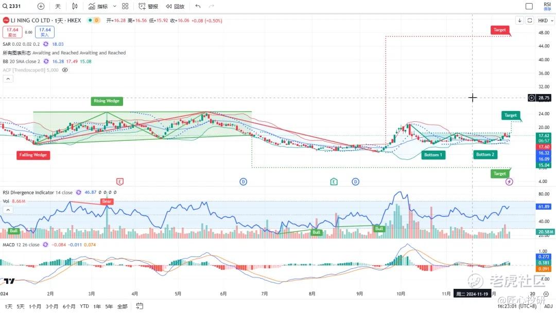Collapse the main chart indicator legend
The height and width of the screenshot is (313, 556).
pos(8,79)
